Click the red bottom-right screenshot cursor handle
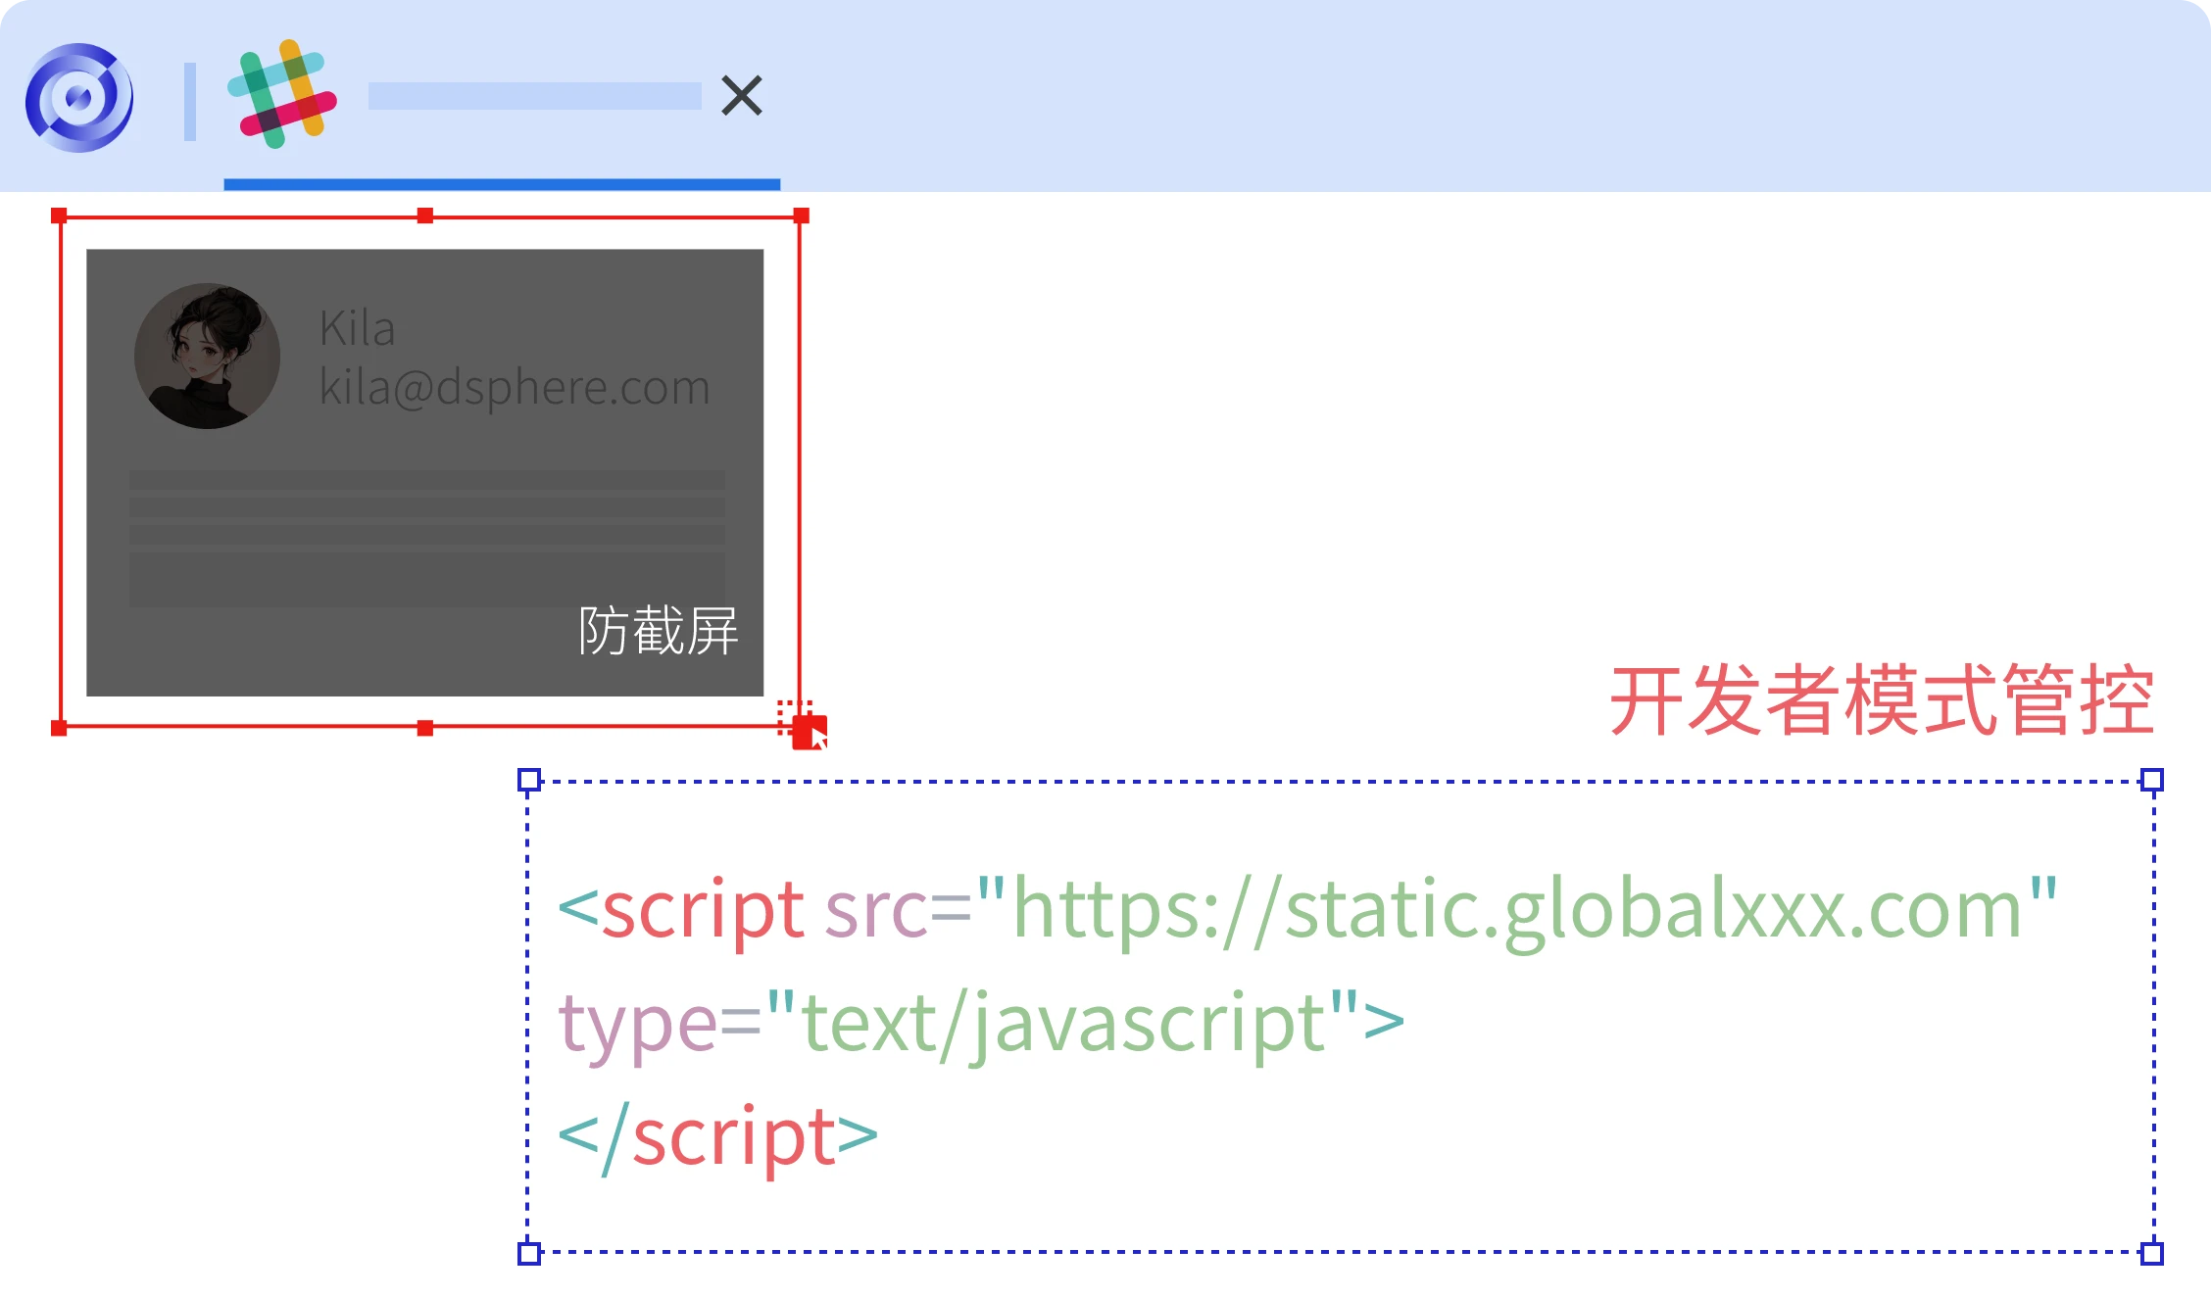This screenshot has height=1297, width=2211. pos(808,732)
